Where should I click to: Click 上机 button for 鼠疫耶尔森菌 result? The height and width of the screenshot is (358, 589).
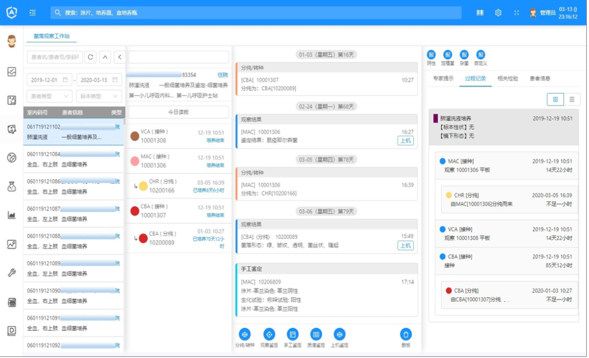click(405, 141)
